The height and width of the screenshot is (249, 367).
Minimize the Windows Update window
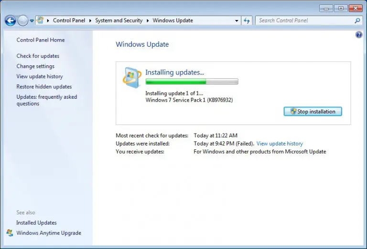(x=326, y=9)
